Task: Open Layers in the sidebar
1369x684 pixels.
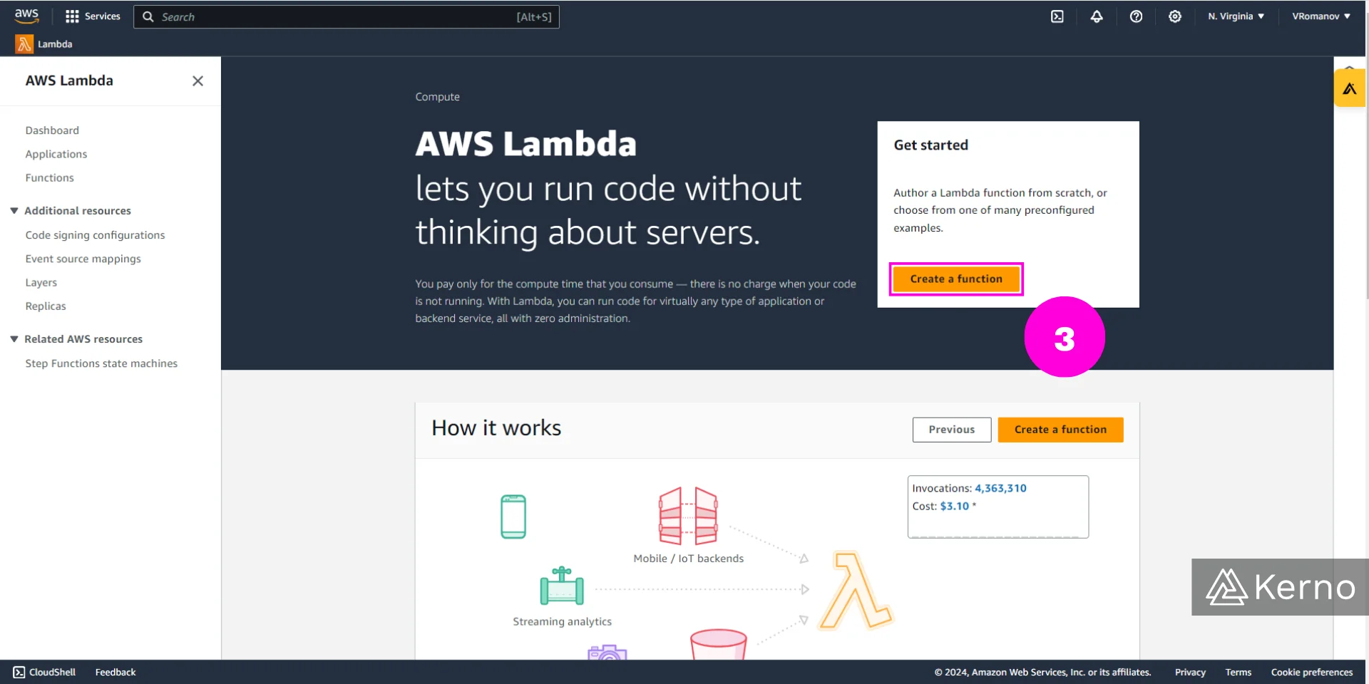Action: pyautogui.click(x=41, y=282)
